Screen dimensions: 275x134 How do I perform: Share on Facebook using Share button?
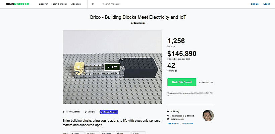[93, 133]
